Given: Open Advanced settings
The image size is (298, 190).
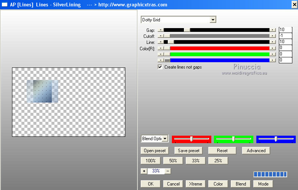Looking at the screenshot, I should click(256, 151).
